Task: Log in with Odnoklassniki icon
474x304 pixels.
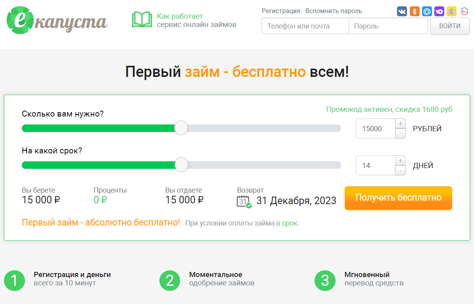Action: coord(415,11)
